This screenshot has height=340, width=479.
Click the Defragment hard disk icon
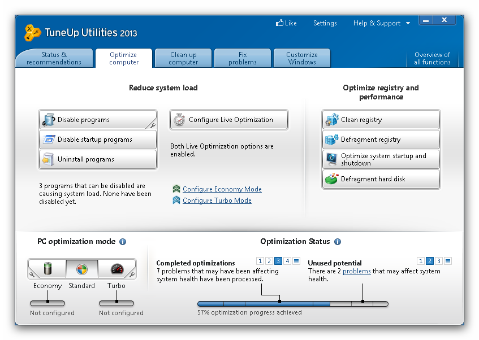click(332, 178)
